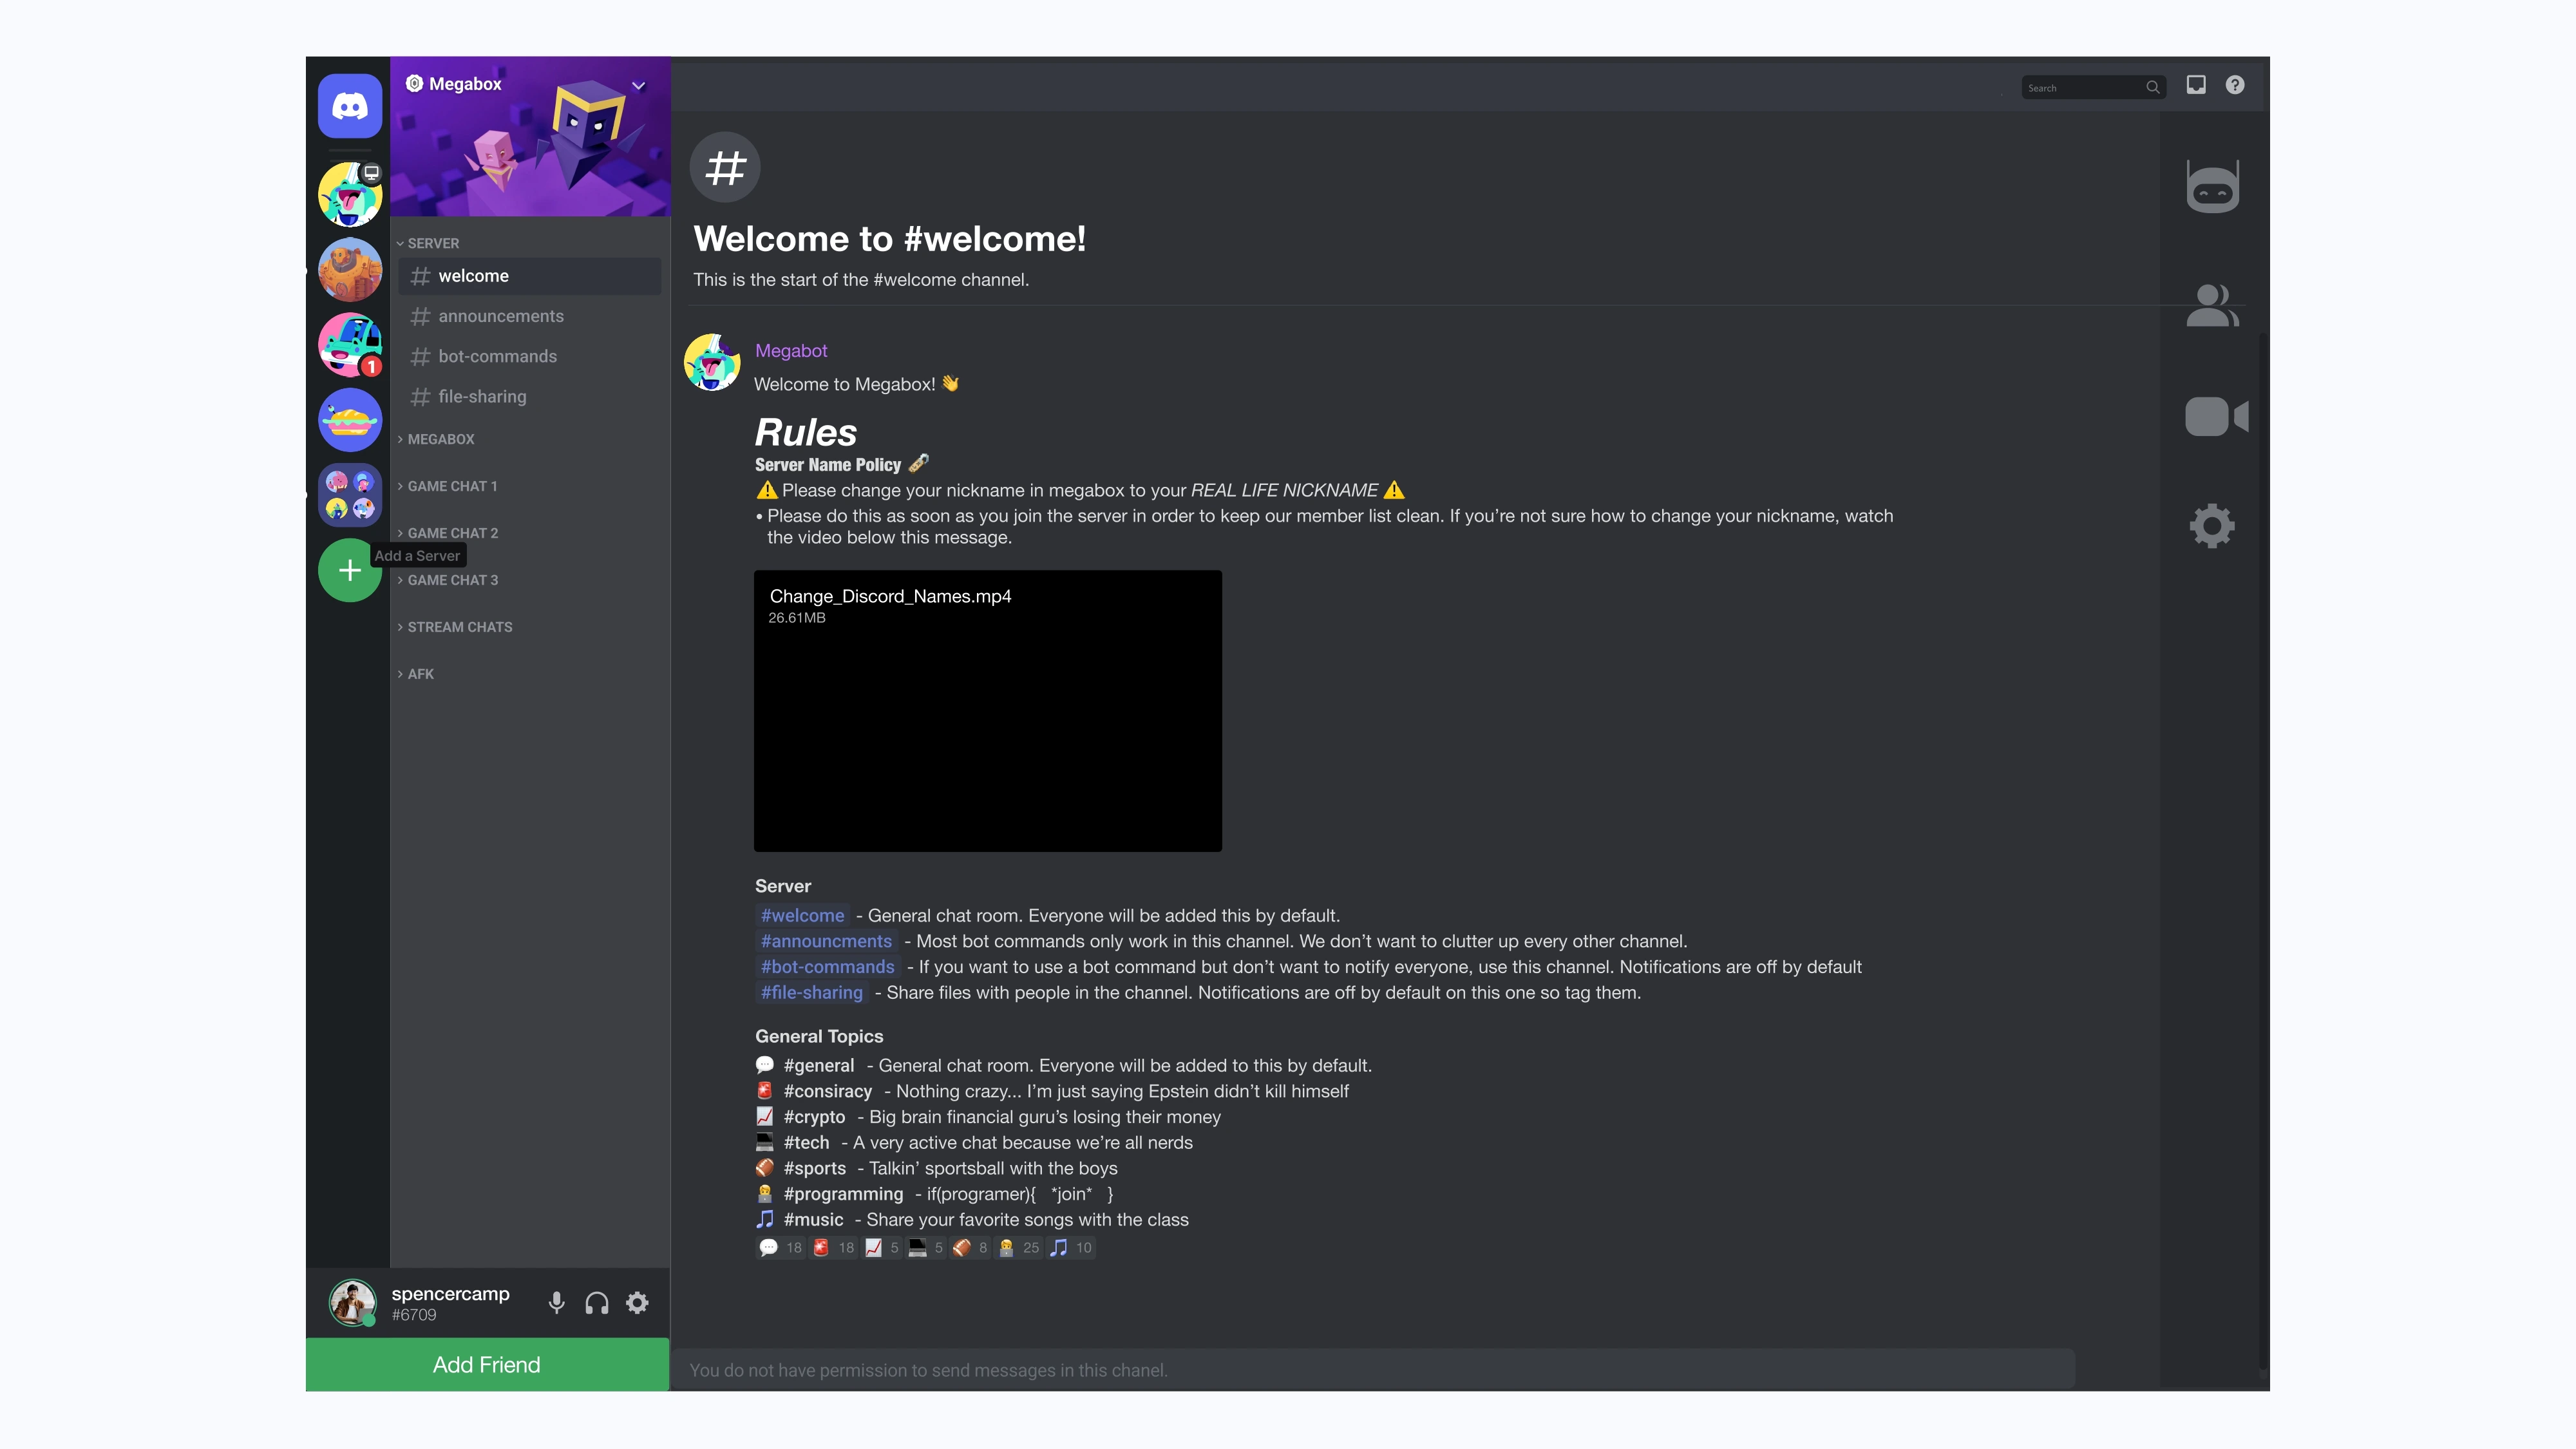Image resolution: width=2576 pixels, height=1449 pixels.
Task: Add a server with the green plus
Action: tap(349, 570)
